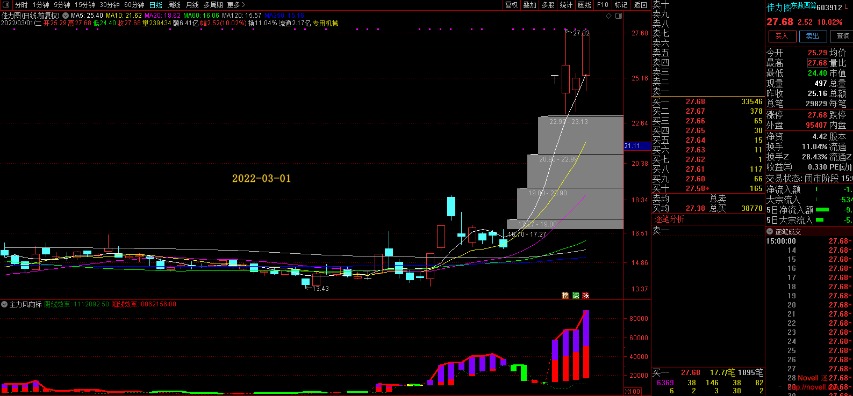This screenshot has height=396, width=853.
Task: Click the diamond icon above chart
Action: coord(609,16)
